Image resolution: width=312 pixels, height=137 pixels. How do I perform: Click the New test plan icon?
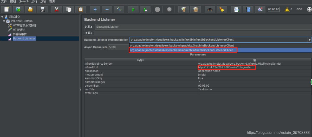pos(6,10)
